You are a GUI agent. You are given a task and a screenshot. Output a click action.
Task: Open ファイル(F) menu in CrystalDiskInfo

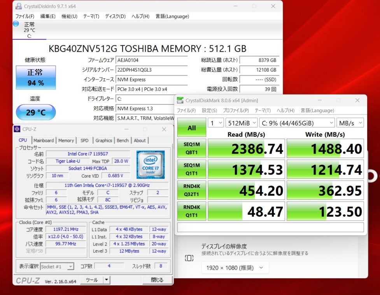(x=25, y=16)
